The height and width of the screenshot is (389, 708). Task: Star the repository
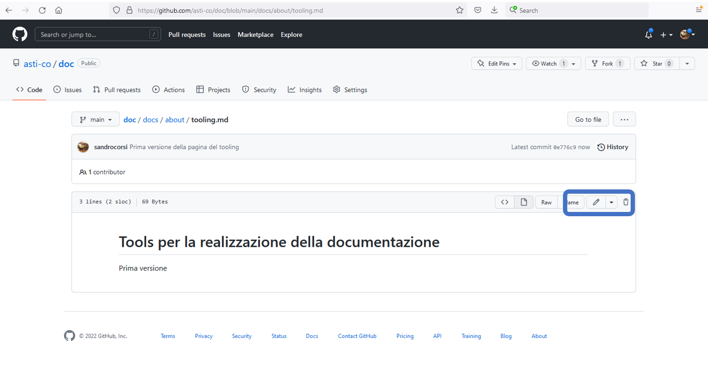coord(656,63)
